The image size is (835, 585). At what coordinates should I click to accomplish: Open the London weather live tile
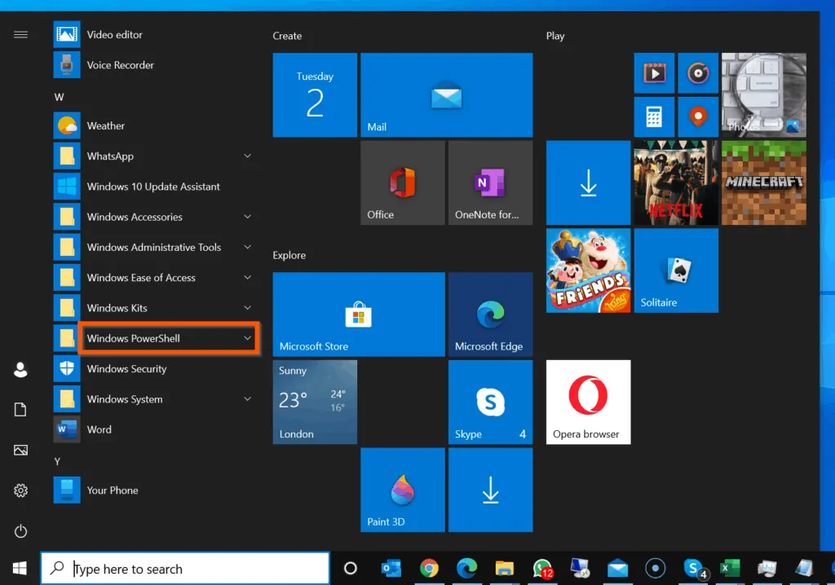pos(315,402)
